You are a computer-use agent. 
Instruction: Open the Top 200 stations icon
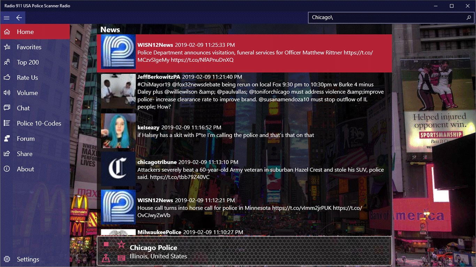click(x=7, y=63)
